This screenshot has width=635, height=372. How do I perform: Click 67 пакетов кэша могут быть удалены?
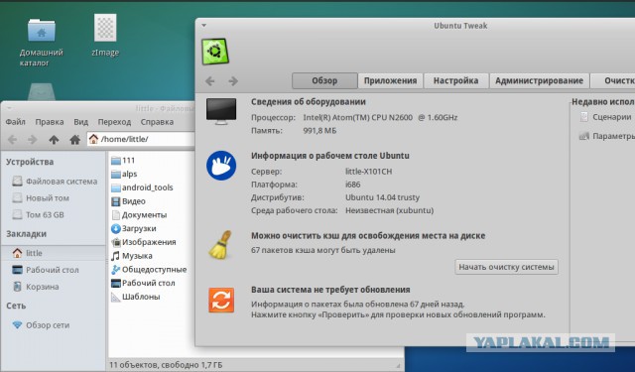click(x=323, y=250)
